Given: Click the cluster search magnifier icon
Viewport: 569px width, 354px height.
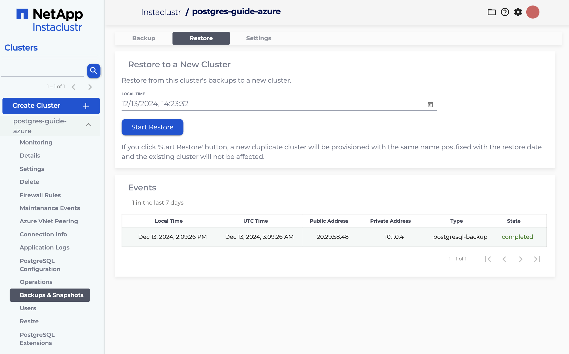Looking at the screenshot, I should [x=94, y=71].
